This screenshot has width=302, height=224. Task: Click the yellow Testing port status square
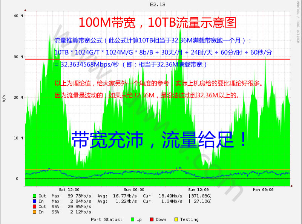coord(176,219)
